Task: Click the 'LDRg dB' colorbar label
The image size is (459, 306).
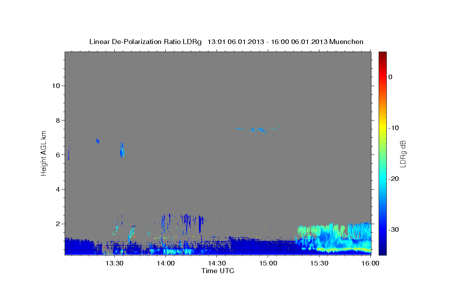Action: point(403,153)
